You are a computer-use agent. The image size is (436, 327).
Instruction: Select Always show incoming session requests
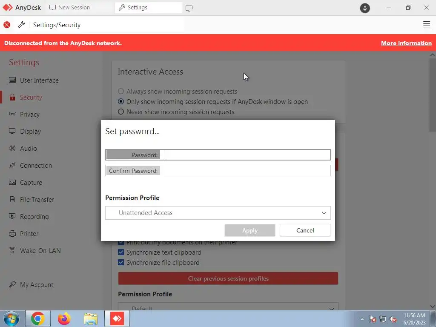point(120,91)
